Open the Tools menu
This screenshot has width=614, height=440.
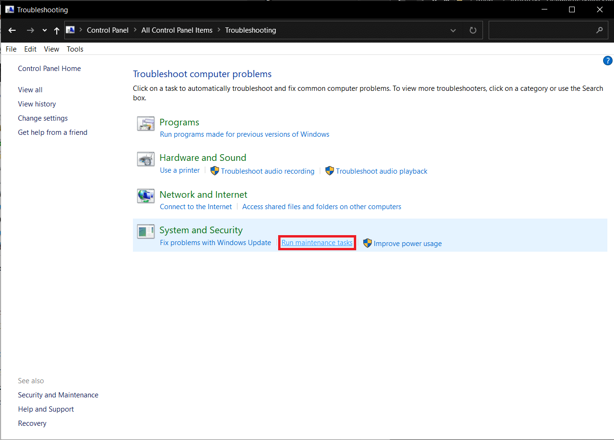75,49
